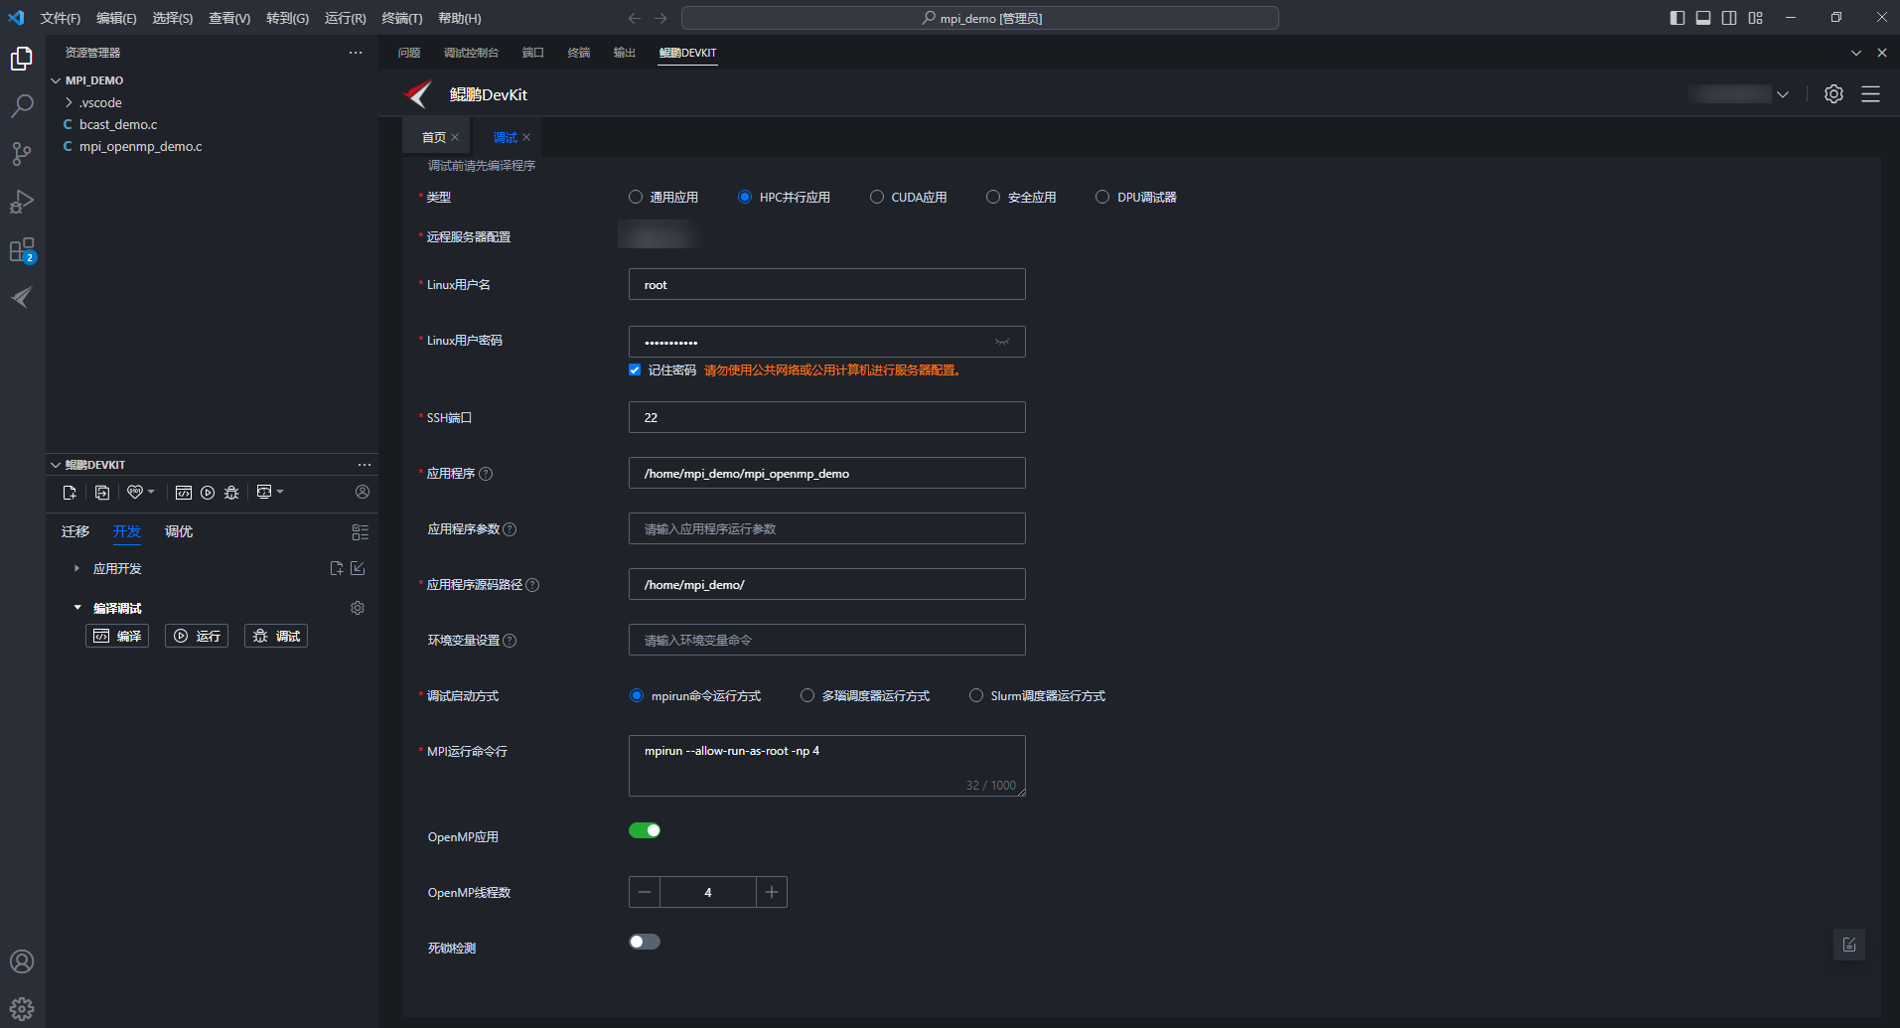Screen dimensions: 1900x1028
Task: Expand the 应用开发 tree node
Action: coord(76,568)
